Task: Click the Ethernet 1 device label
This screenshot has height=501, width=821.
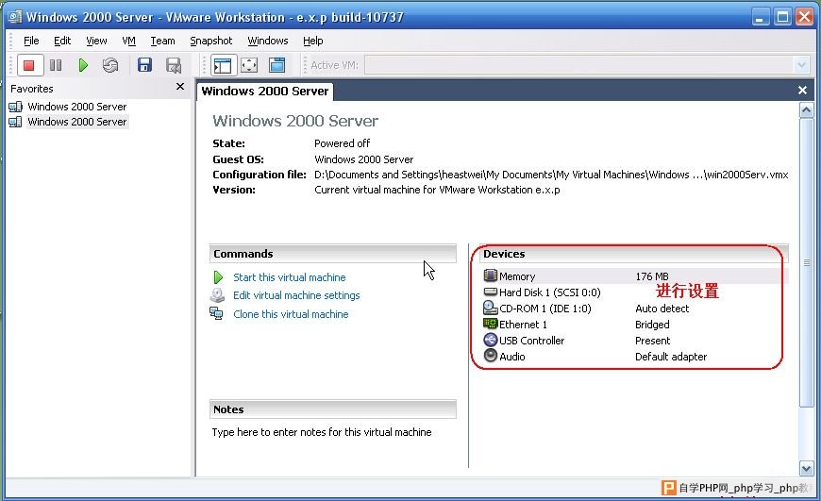Action: pos(523,325)
